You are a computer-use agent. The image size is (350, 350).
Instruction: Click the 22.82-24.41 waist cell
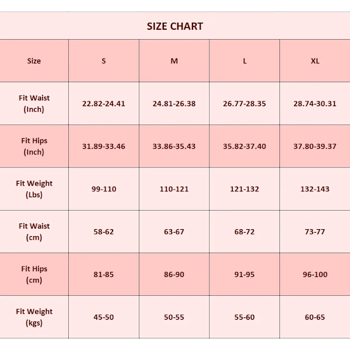click(104, 103)
